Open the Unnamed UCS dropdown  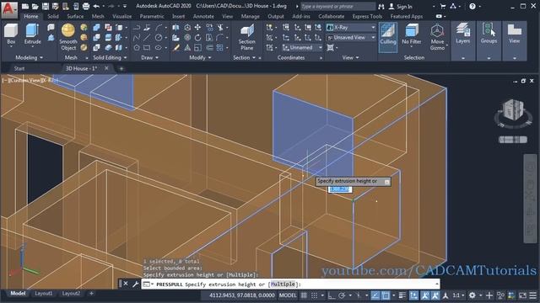302,47
